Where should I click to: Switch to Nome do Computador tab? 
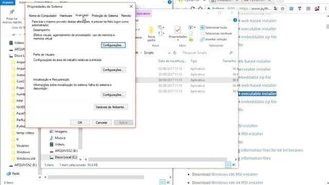[43, 16]
